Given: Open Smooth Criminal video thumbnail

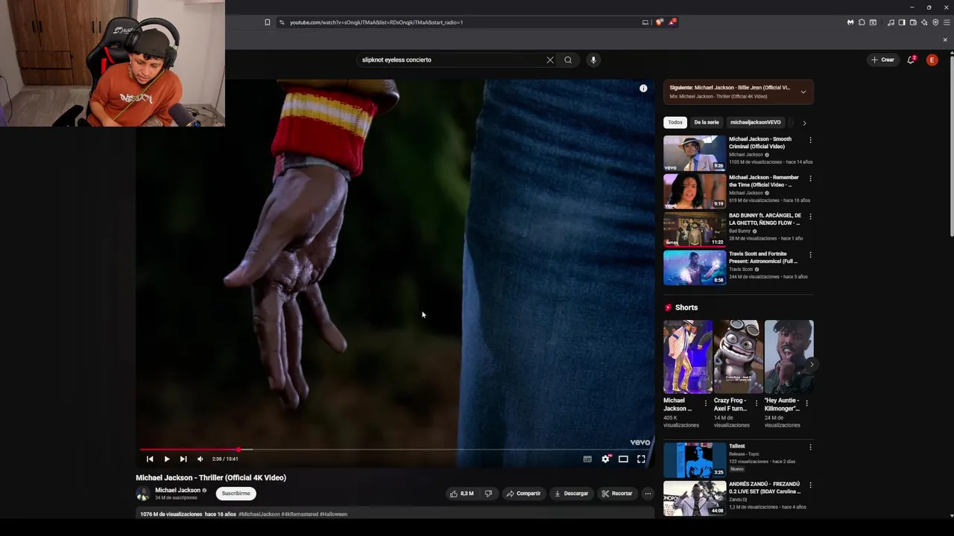Looking at the screenshot, I should [x=695, y=153].
